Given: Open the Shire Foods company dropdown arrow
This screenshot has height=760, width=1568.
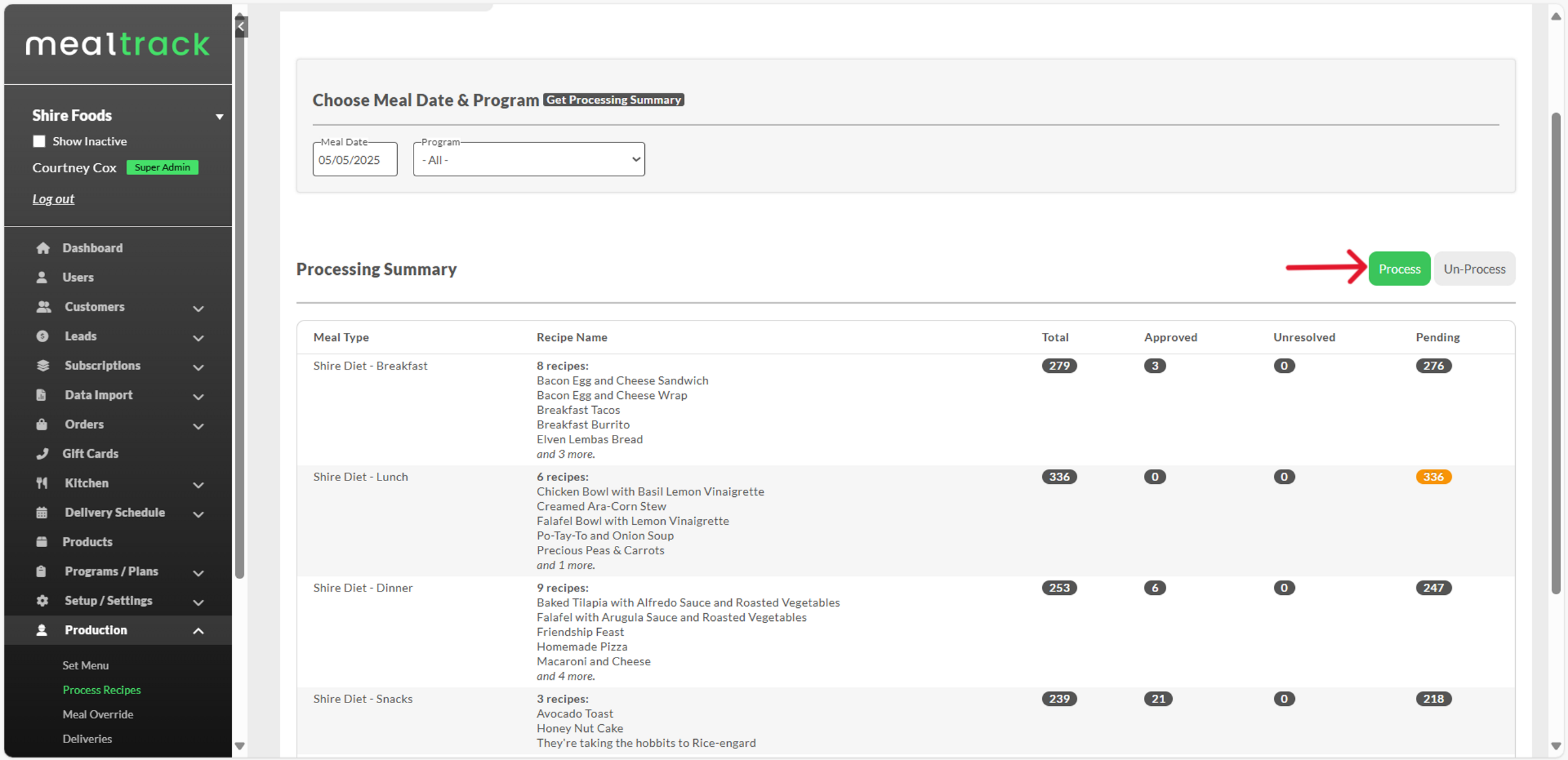Looking at the screenshot, I should 220,117.
